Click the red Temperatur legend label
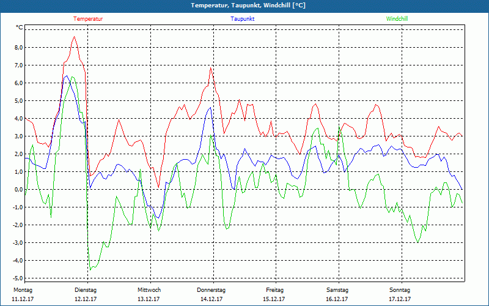This screenshot has width=489, height=306. [88, 19]
